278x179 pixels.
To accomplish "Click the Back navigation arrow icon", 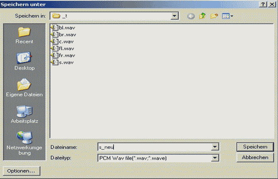I will point(191,16).
